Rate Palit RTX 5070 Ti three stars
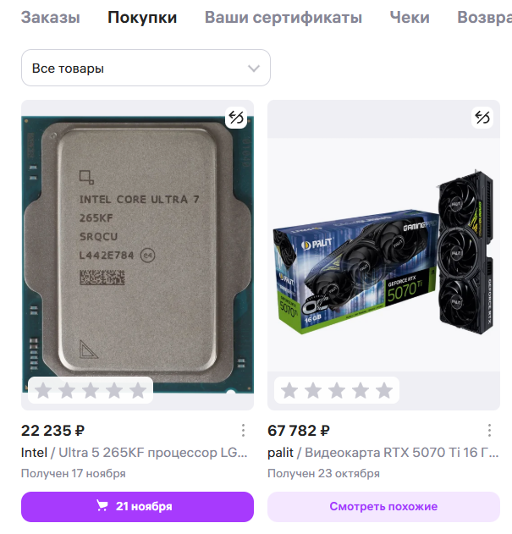 click(x=337, y=390)
